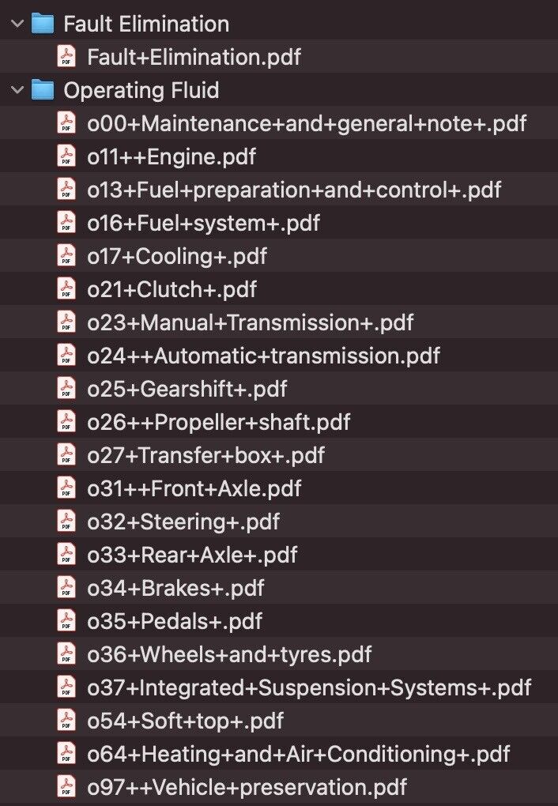Click the Operating Fluid folder icon
The image size is (558, 806).
(x=42, y=90)
